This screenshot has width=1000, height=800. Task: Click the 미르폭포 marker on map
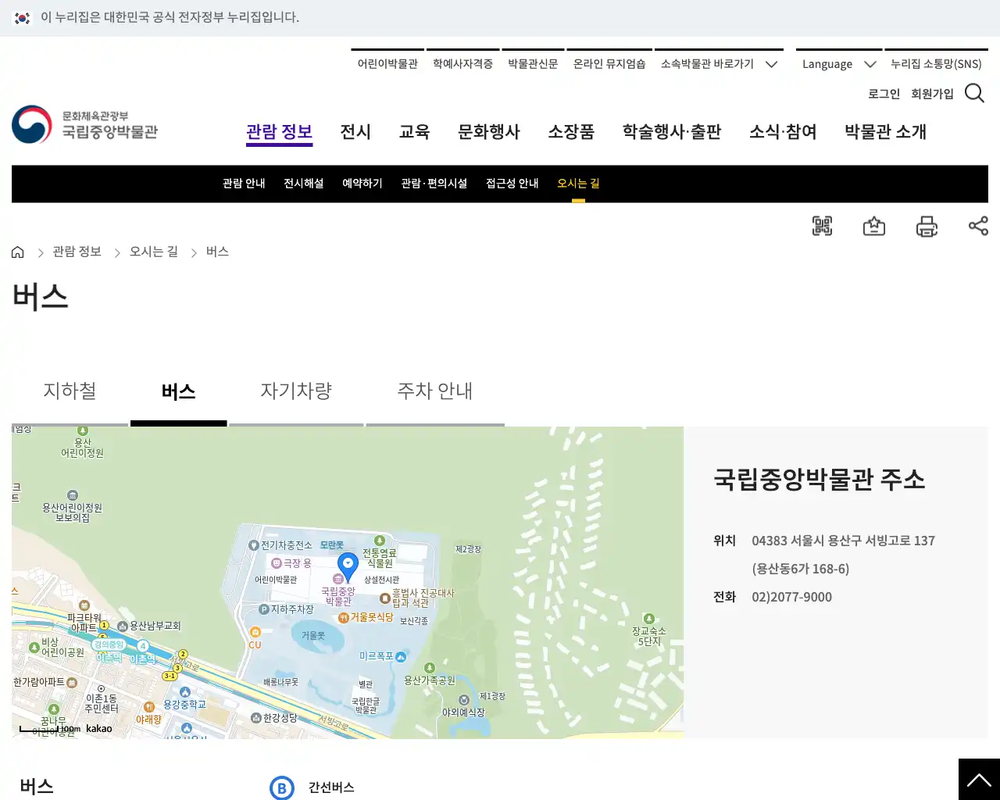[401, 657]
